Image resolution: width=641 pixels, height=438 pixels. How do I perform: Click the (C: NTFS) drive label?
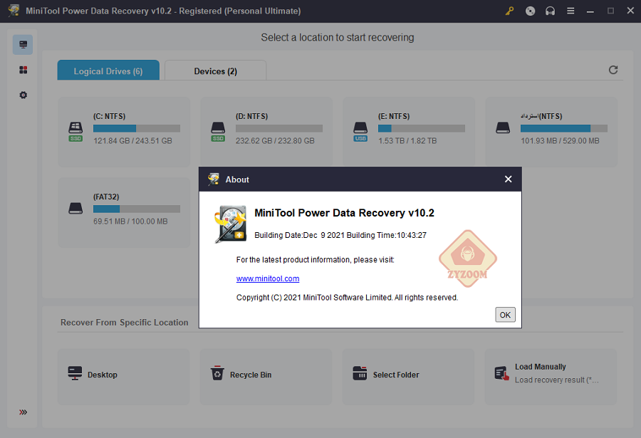[109, 116]
